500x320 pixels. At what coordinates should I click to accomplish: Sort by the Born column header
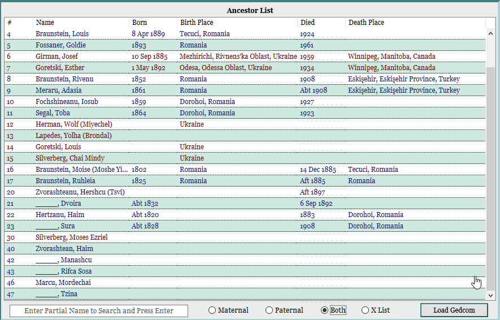(x=153, y=23)
